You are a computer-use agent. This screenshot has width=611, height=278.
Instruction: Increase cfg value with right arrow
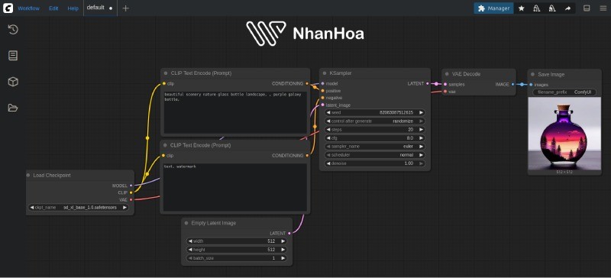click(x=421, y=138)
